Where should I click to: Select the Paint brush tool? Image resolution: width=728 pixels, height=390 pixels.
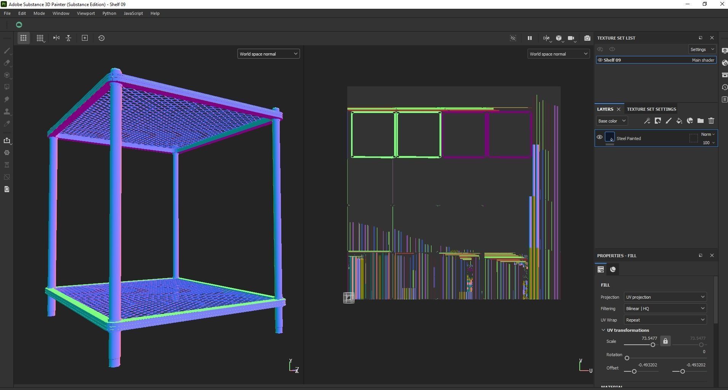coord(7,51)
